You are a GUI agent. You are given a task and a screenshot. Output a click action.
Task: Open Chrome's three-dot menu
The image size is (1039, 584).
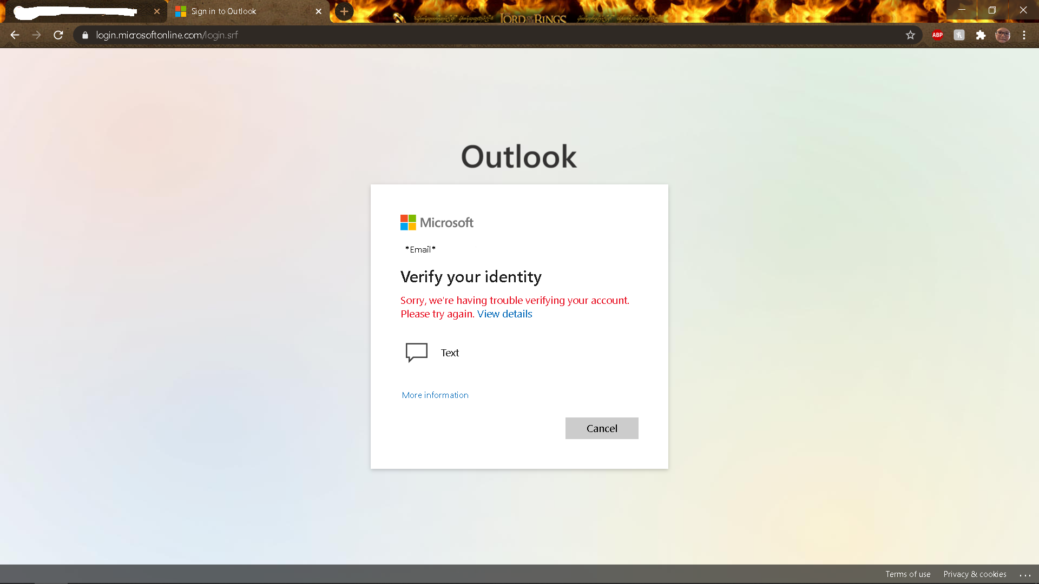coord(1024,35)
